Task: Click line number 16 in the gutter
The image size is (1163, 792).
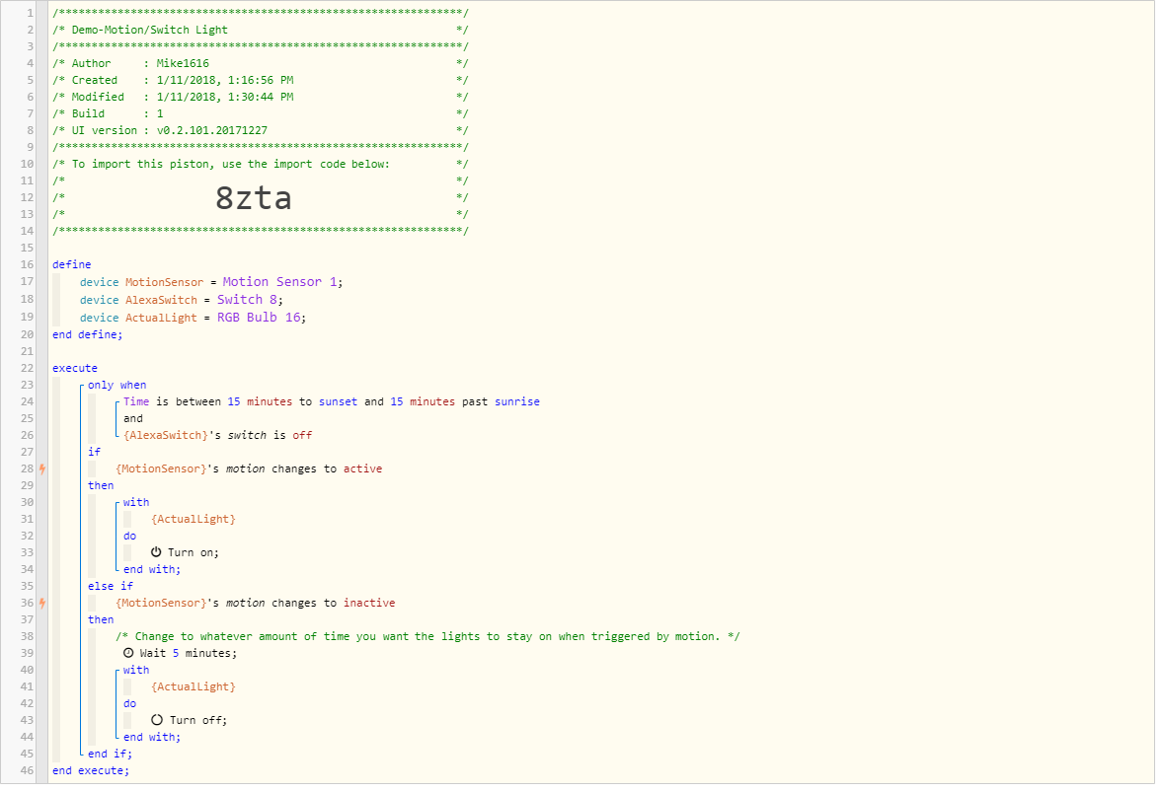Action: [x=27, y=264]
